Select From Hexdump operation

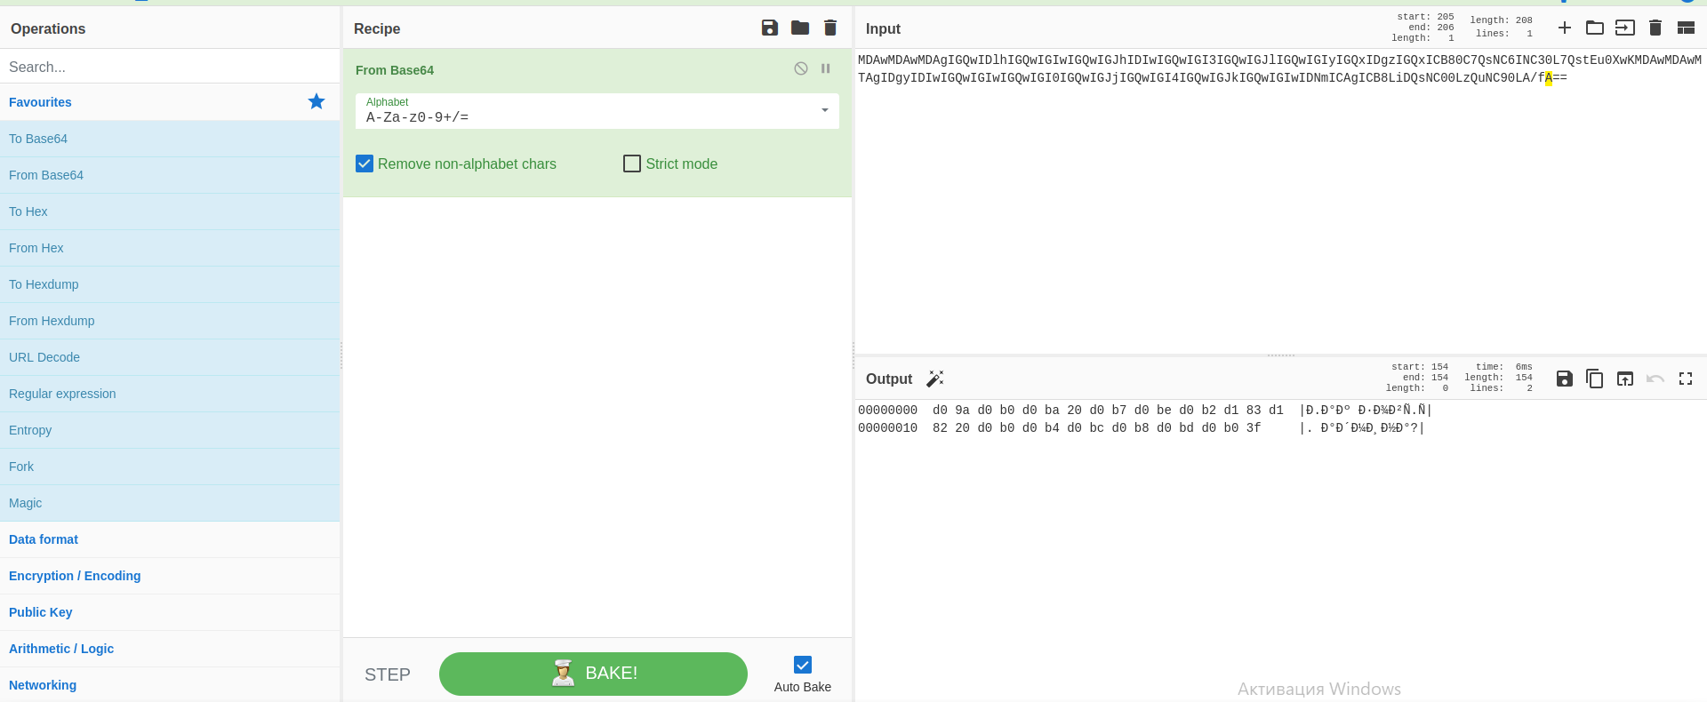tap(170, 321)
